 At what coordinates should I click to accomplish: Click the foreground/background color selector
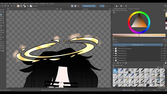coord(25,6)
